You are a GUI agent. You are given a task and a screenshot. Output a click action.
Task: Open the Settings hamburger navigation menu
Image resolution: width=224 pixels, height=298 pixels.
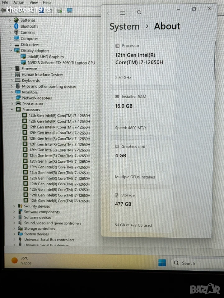click(x=123, y=13)
